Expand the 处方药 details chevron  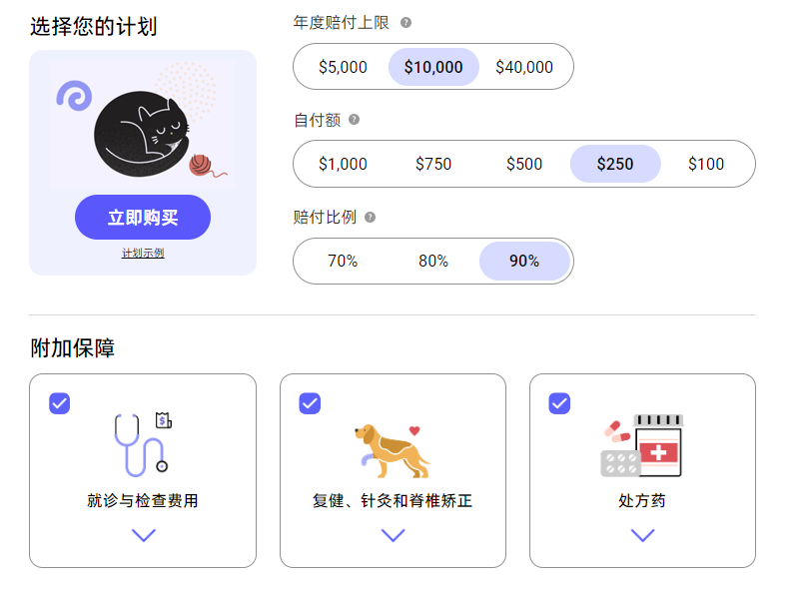coord(642,535)
